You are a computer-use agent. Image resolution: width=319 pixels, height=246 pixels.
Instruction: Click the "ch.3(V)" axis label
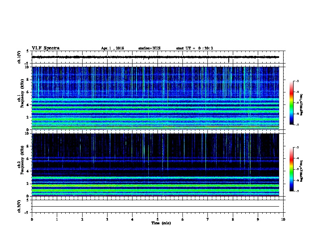tap(19, 207)
